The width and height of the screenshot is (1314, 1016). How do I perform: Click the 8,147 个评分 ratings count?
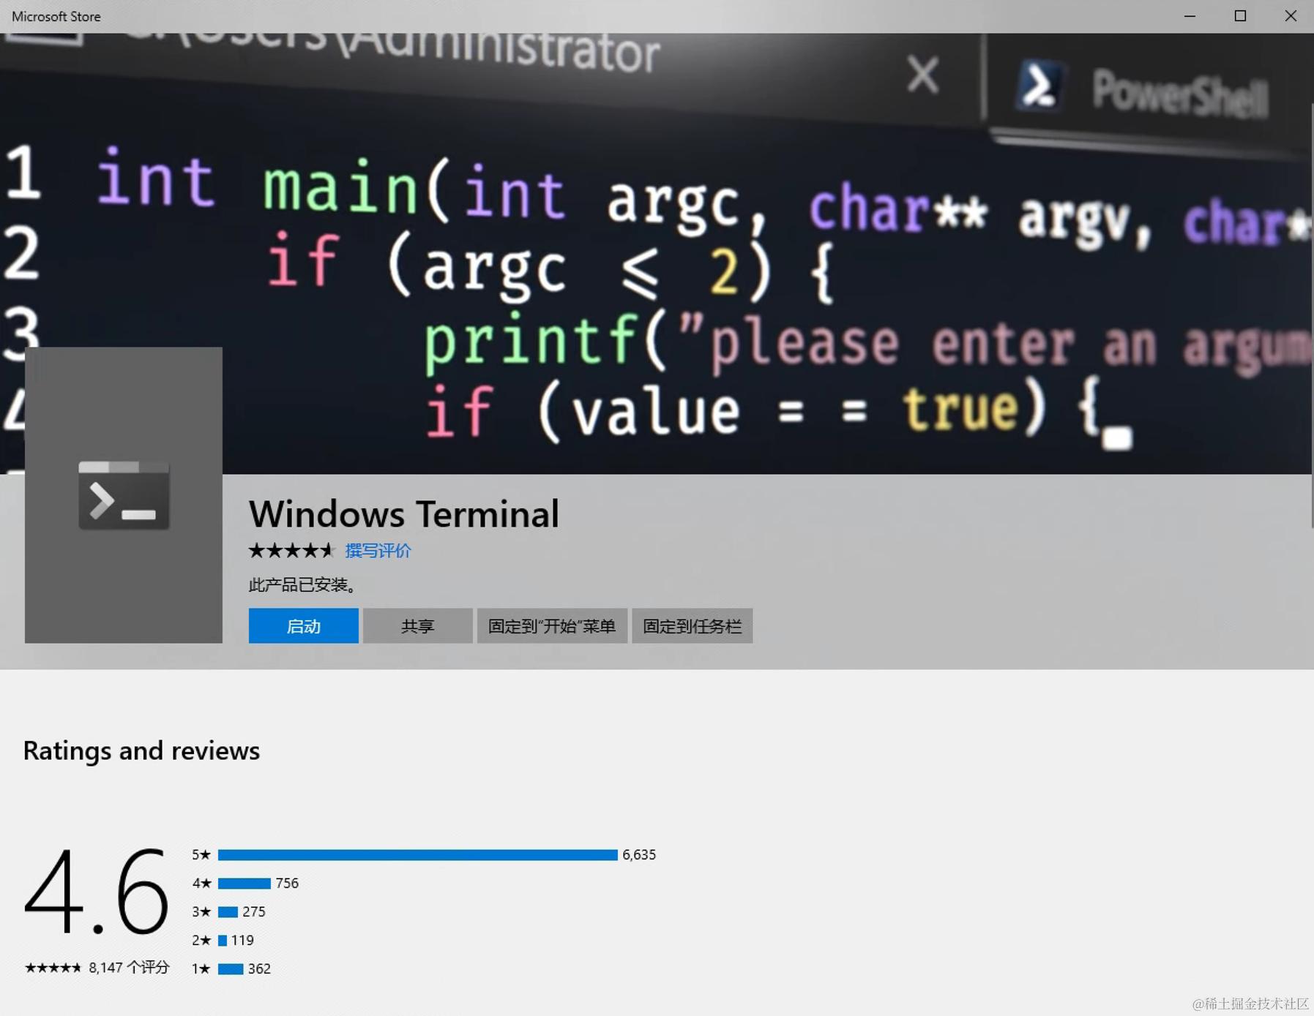point(129,967)
